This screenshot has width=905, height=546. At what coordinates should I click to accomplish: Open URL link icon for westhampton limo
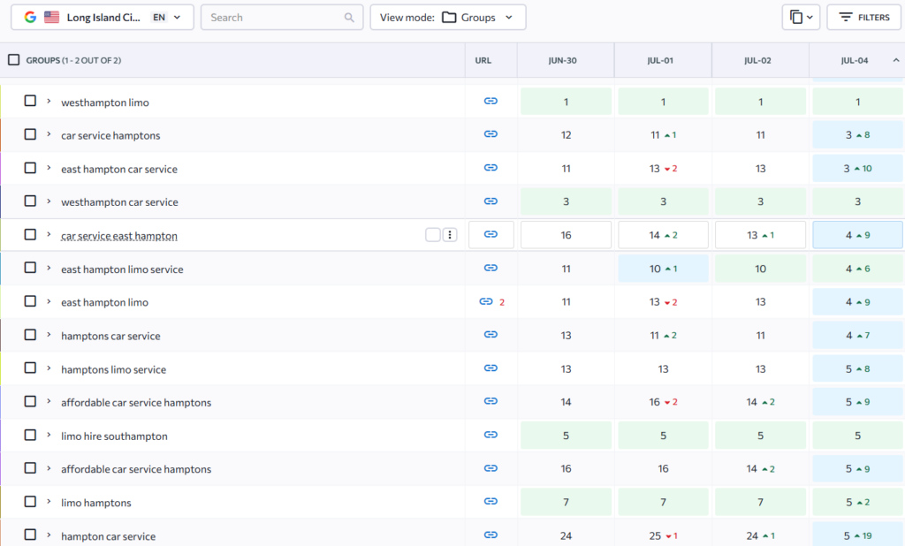(491, 101)
